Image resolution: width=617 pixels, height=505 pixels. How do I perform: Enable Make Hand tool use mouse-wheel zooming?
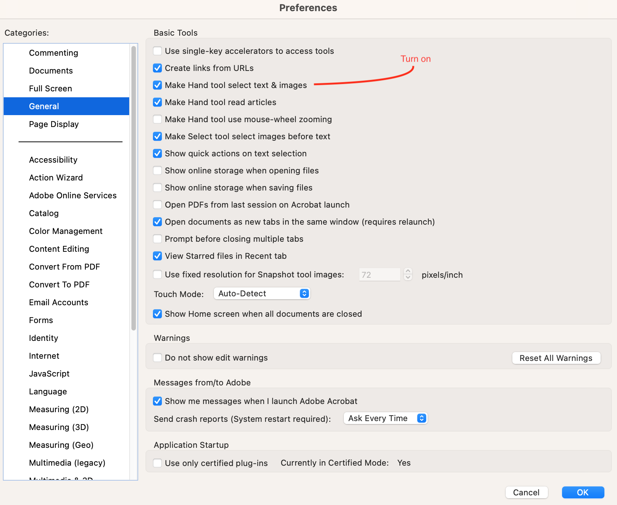157,119
